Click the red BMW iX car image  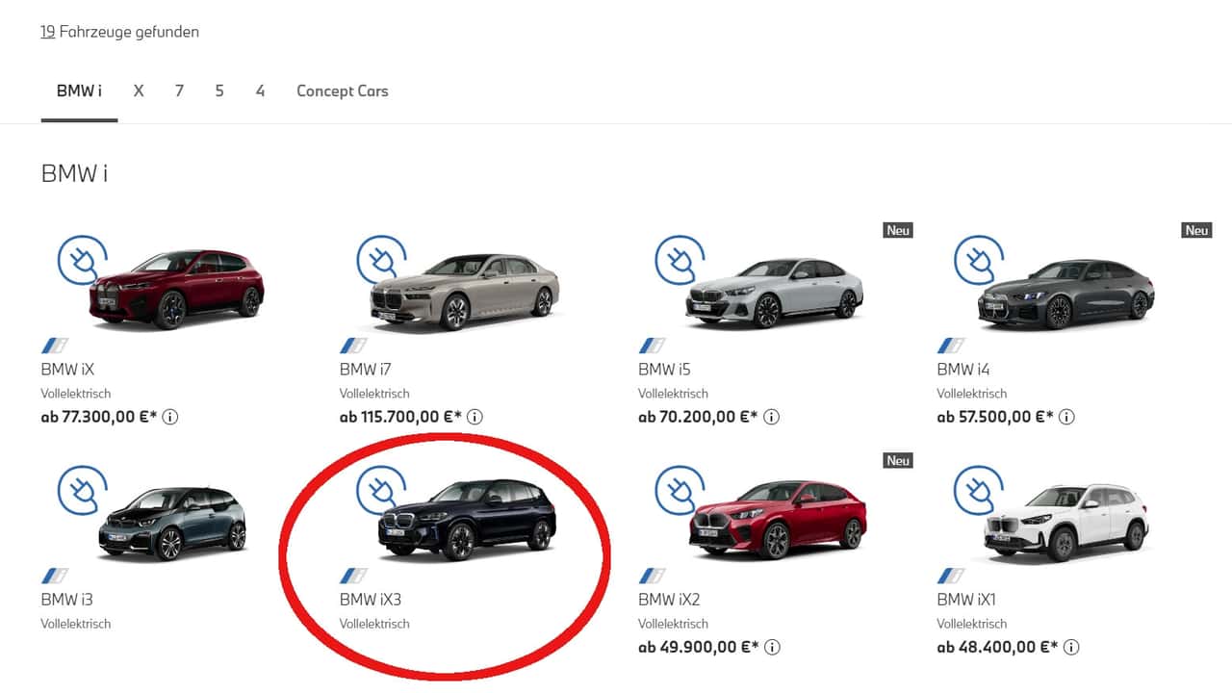point(176,289)
